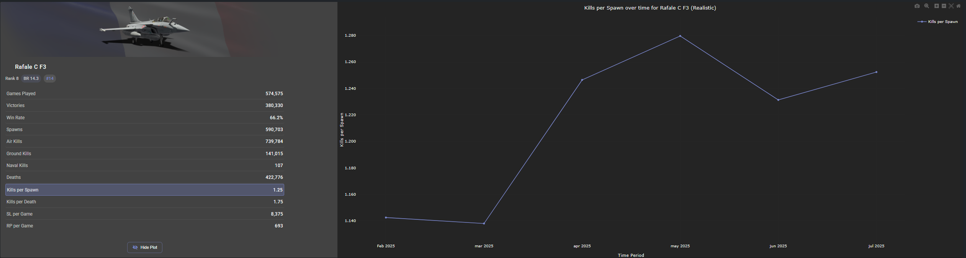Click the #14 ranking badge
Viewport: 966px width, 258px height.
(x=50, y=78)
